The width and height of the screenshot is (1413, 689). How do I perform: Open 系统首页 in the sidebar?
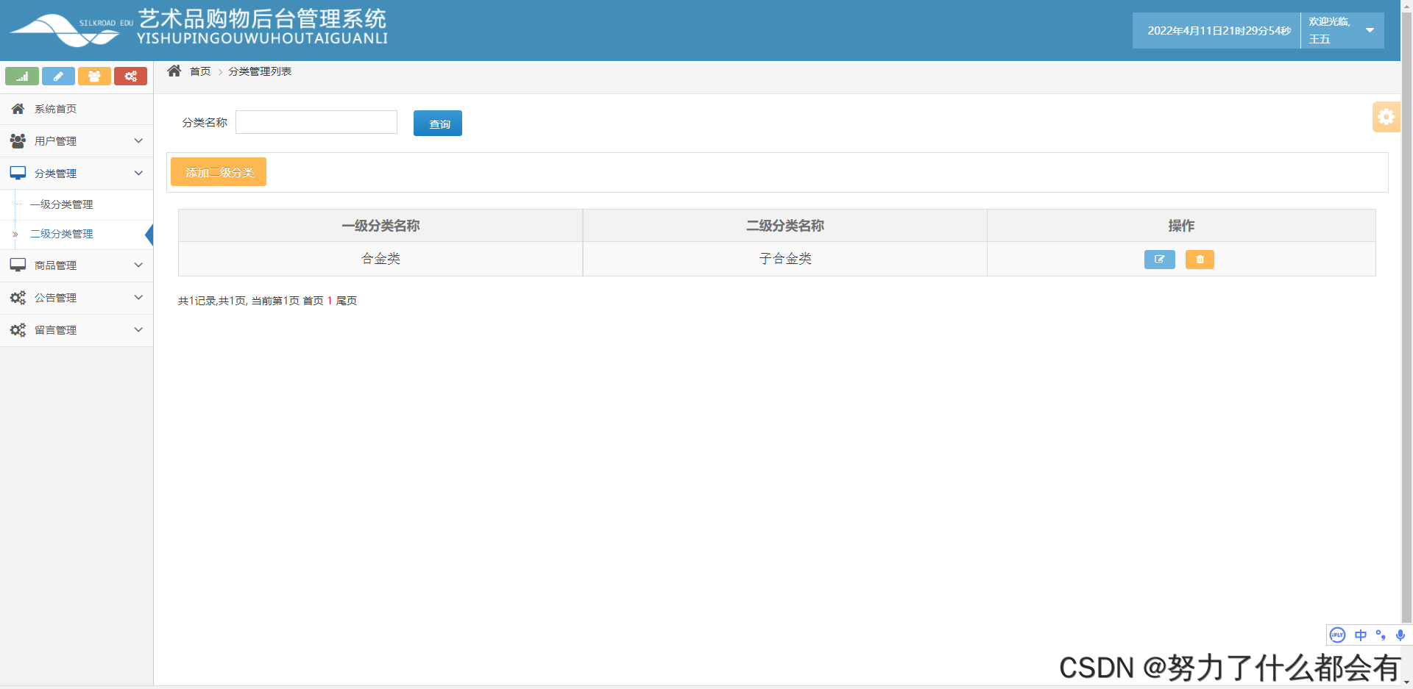(x=77, y=109)
